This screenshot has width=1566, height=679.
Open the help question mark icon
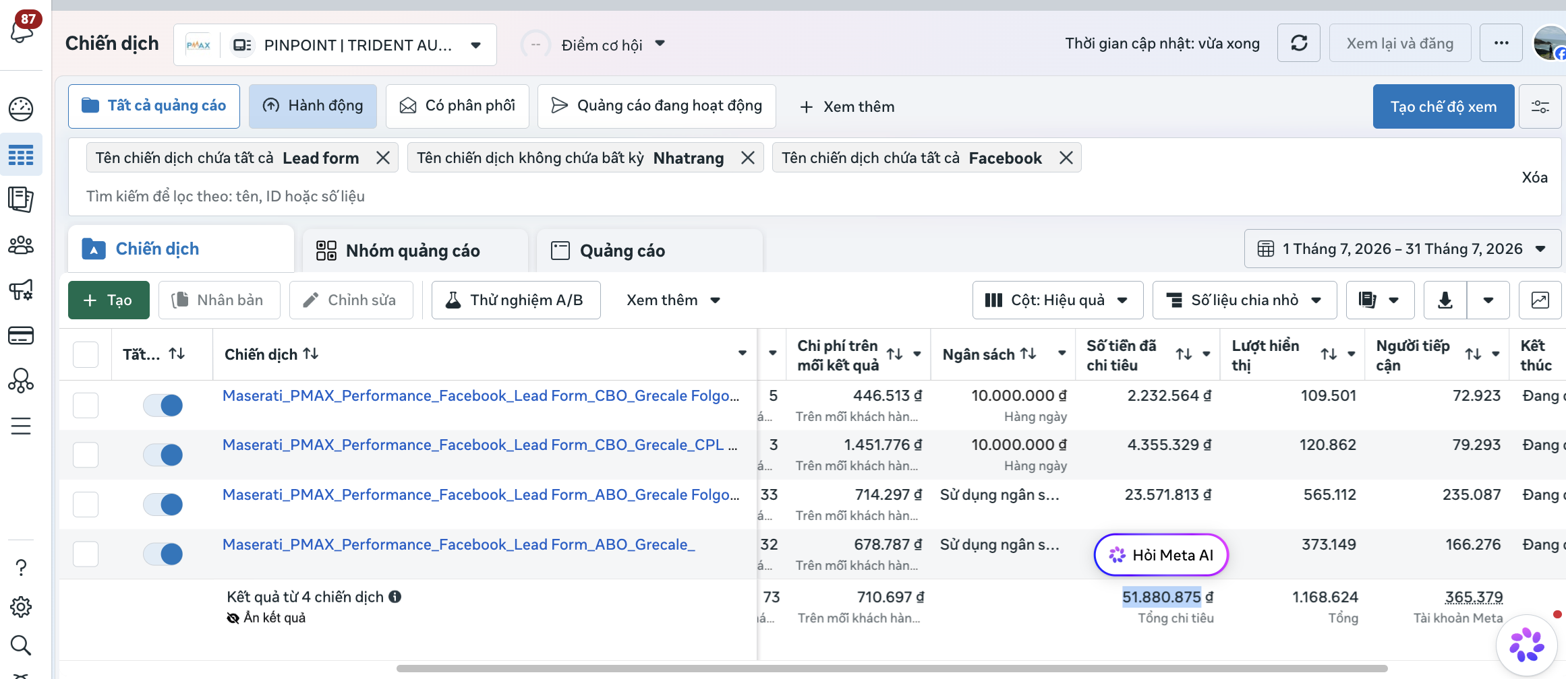point(21,568)
